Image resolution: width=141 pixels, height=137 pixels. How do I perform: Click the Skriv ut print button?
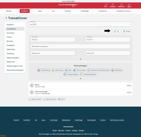click(62, 99)
